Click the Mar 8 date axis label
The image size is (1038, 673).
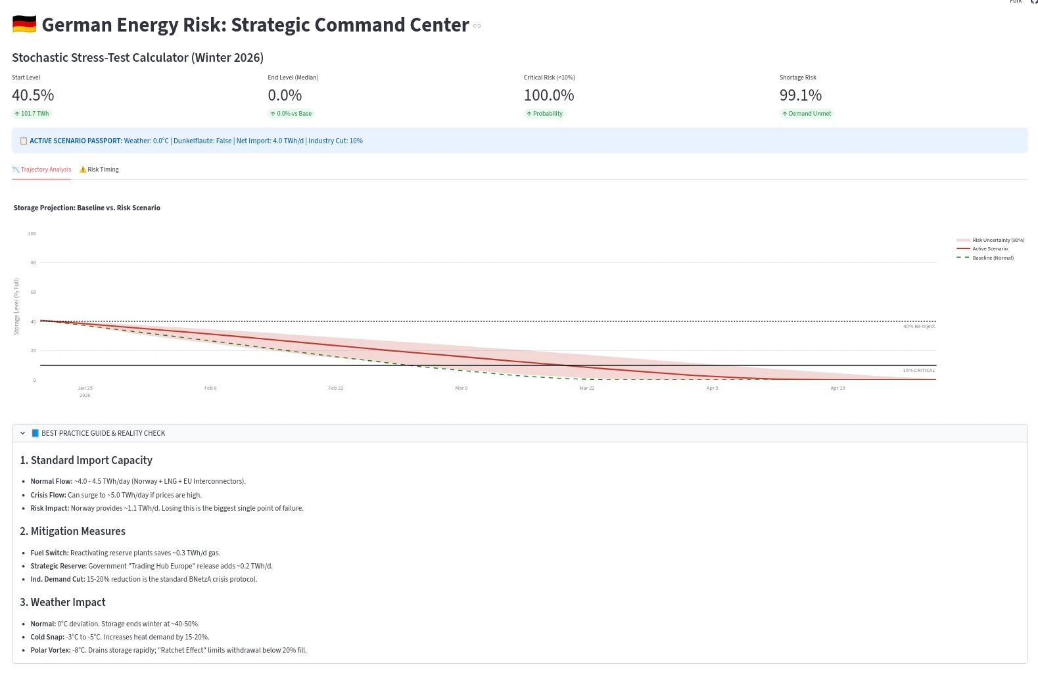(x=461, y=388)
